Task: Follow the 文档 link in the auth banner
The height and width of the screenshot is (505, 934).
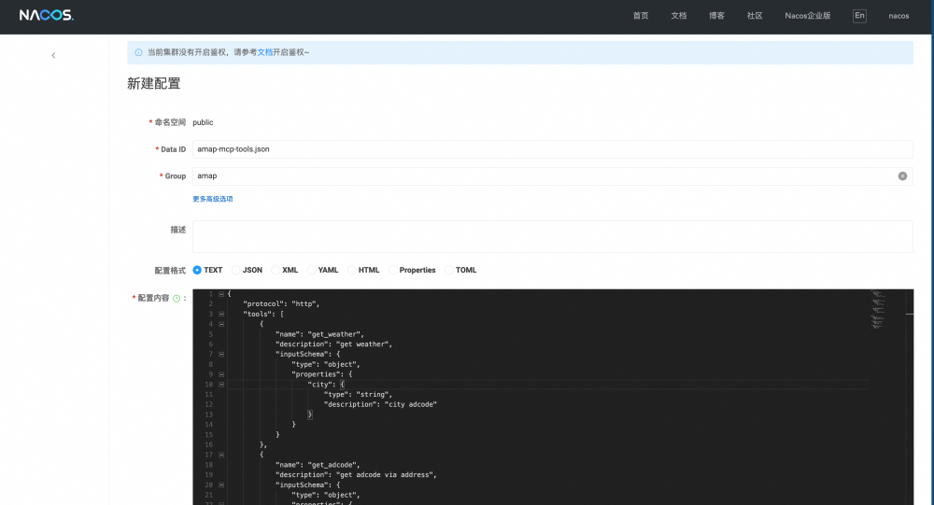Action: pos(264,52)
